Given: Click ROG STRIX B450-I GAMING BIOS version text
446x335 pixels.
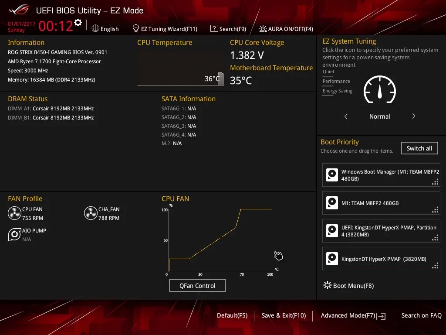Looking at the screenshot, I should pos(57,52).
